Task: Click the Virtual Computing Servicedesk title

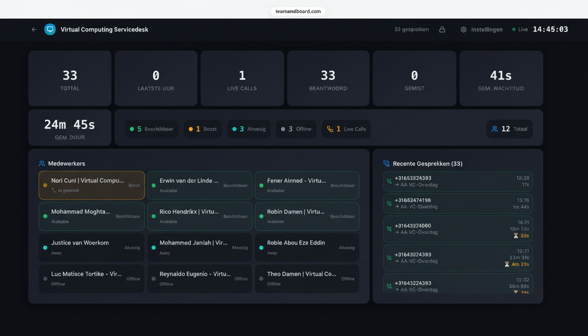Action: [105, 30]
